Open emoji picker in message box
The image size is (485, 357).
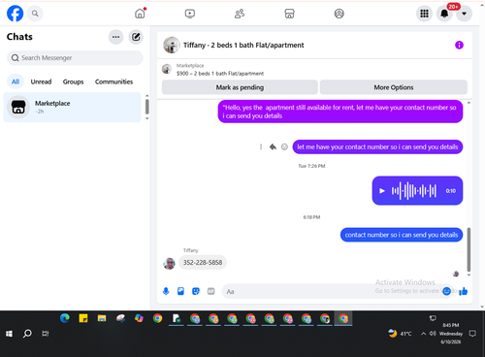tap(446, 291)
